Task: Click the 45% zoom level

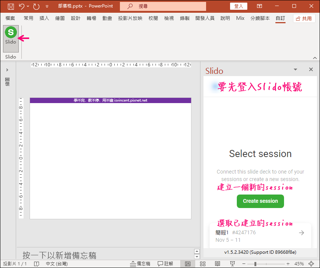Action: tap(299, 264)
